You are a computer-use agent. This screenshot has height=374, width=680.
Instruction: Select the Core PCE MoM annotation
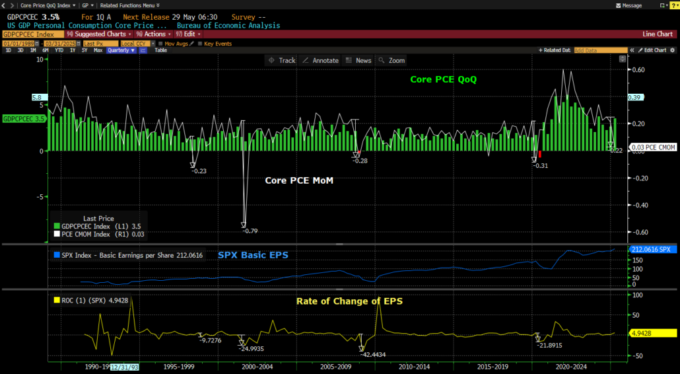[299, 180]
